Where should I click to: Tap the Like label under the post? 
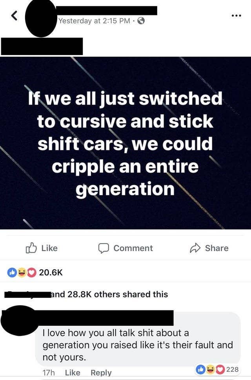coord(49,248)
